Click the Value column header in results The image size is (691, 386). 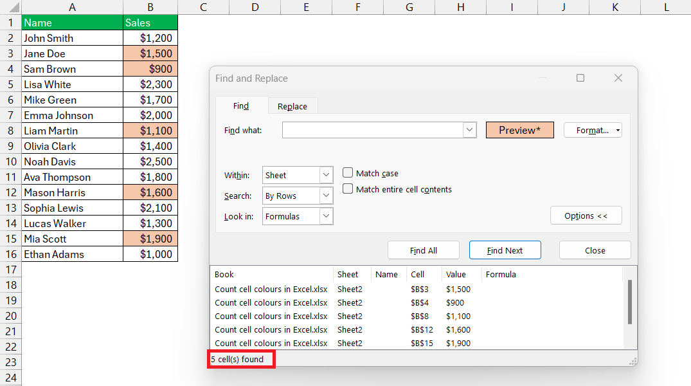click(x=462, y=275)
